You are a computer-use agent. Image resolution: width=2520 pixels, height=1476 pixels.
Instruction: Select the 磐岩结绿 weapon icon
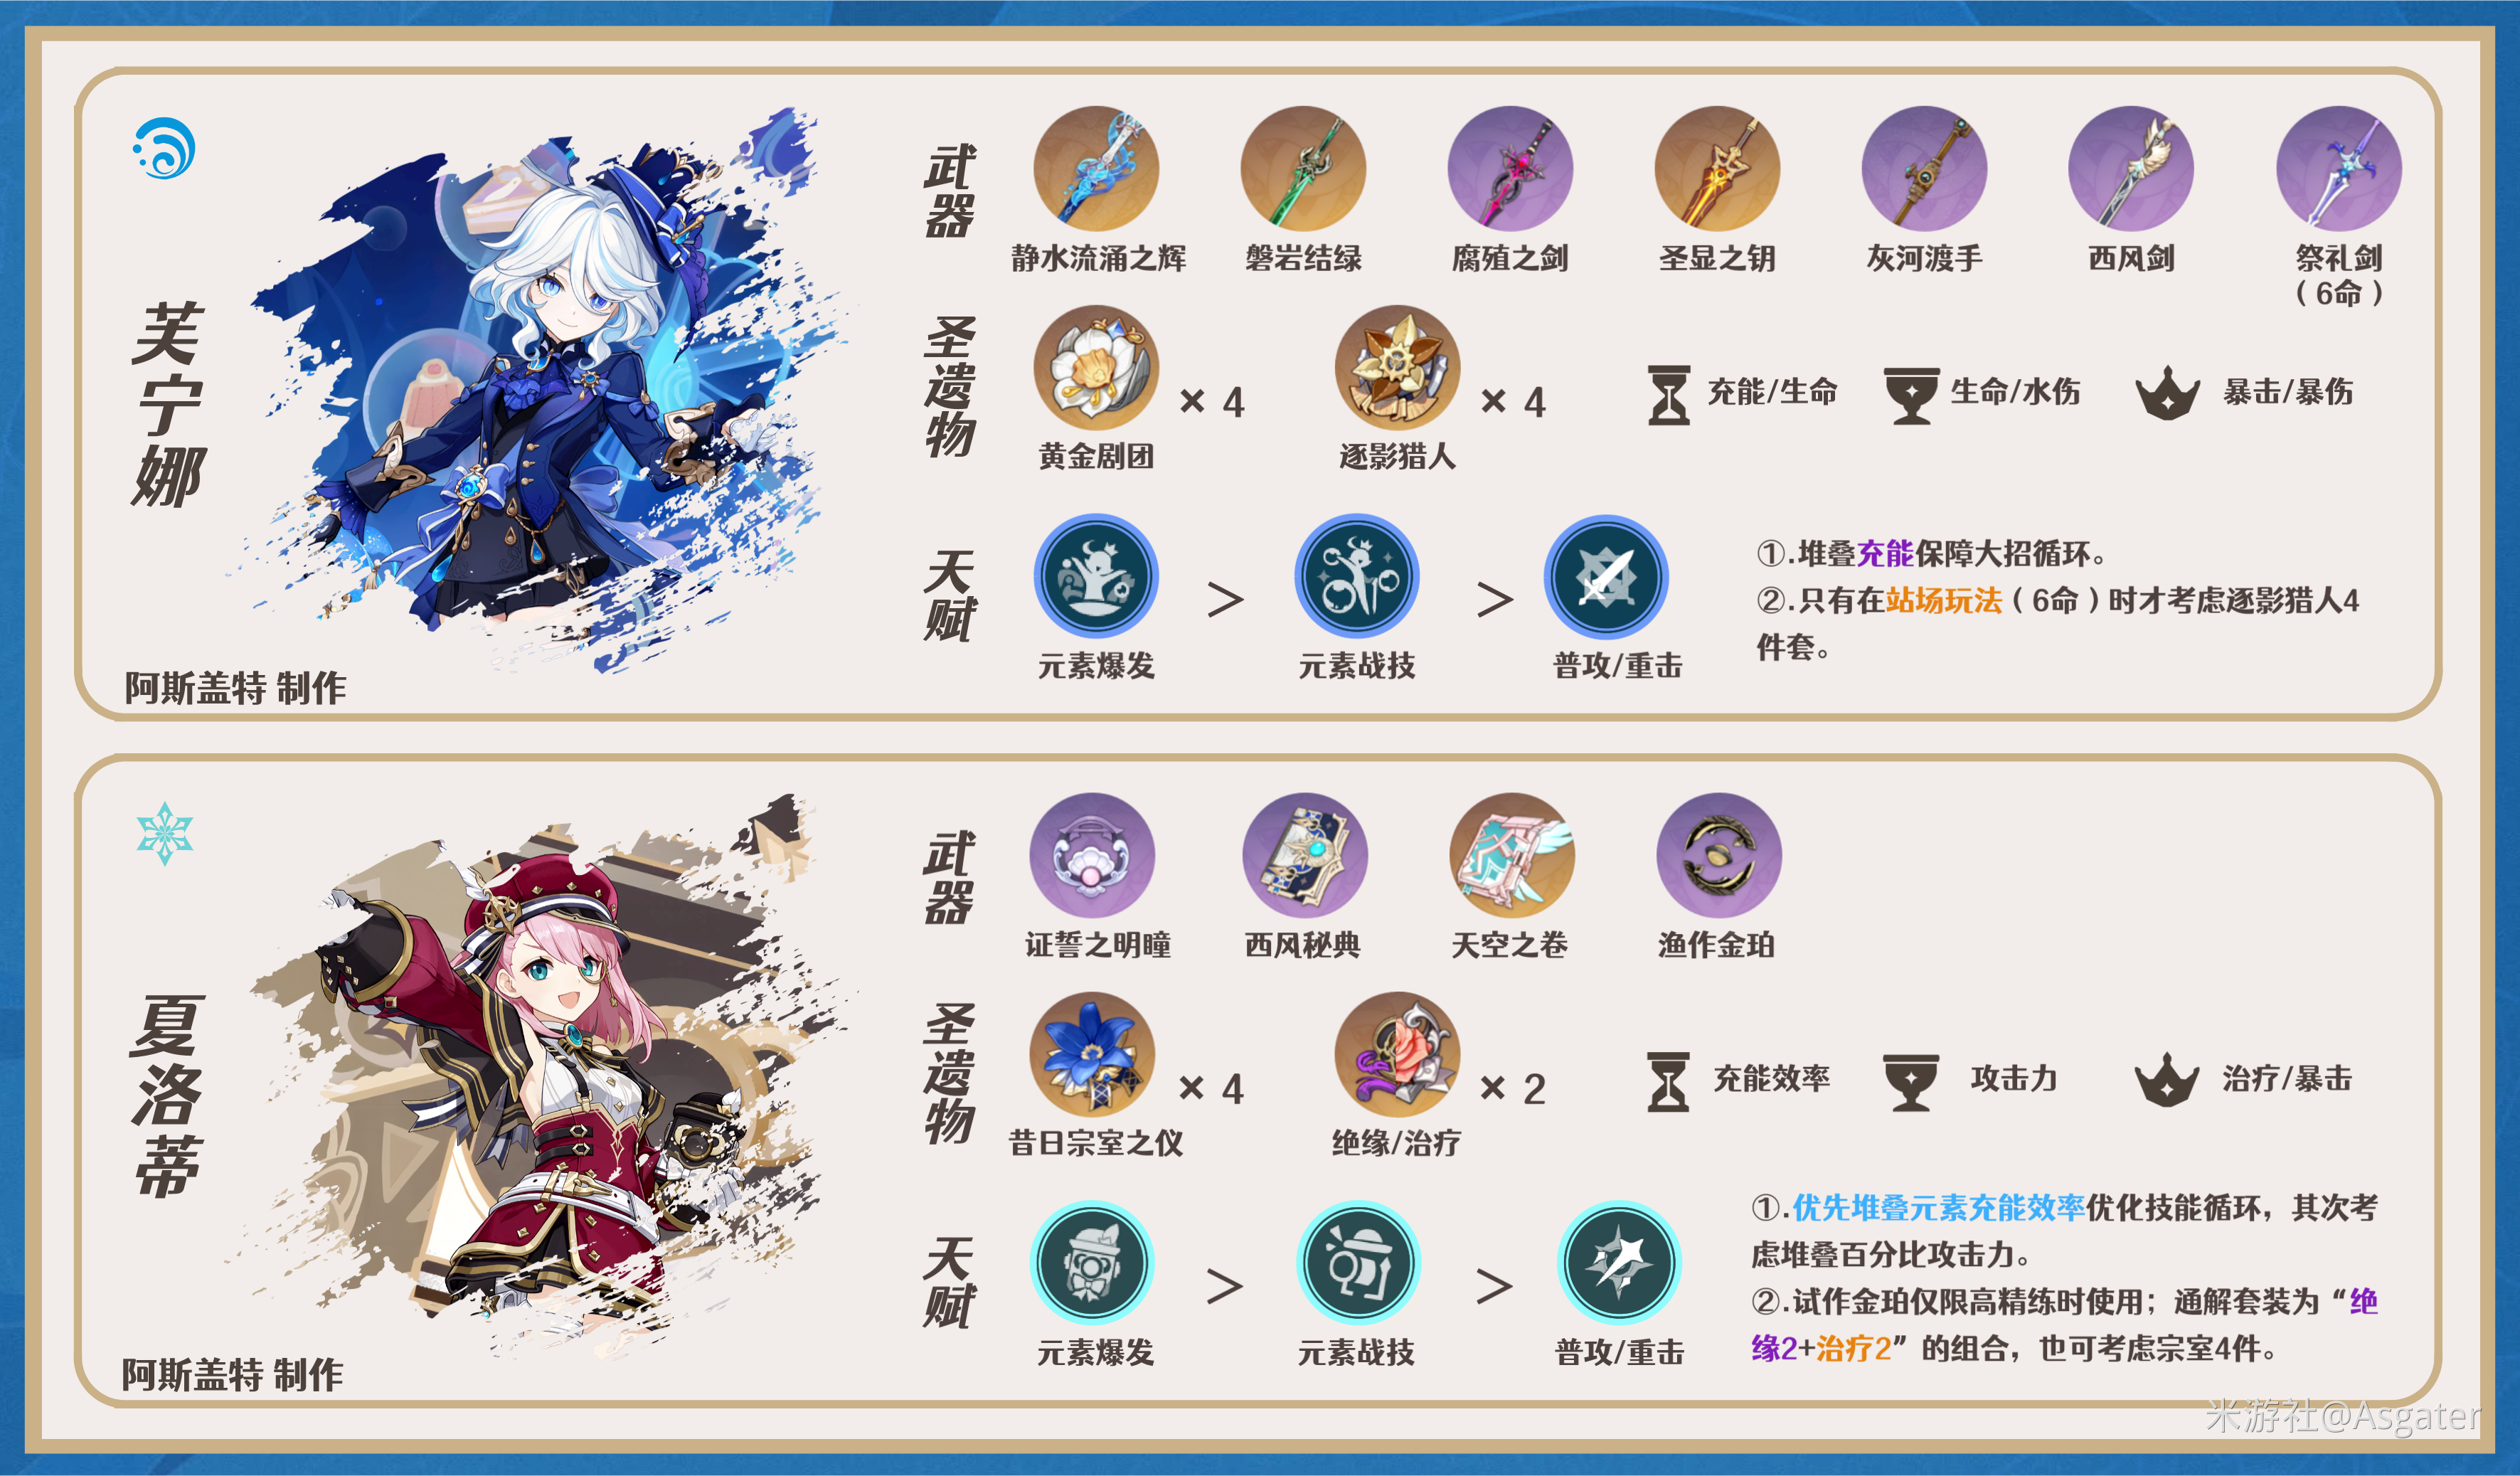pos(1303,169)
